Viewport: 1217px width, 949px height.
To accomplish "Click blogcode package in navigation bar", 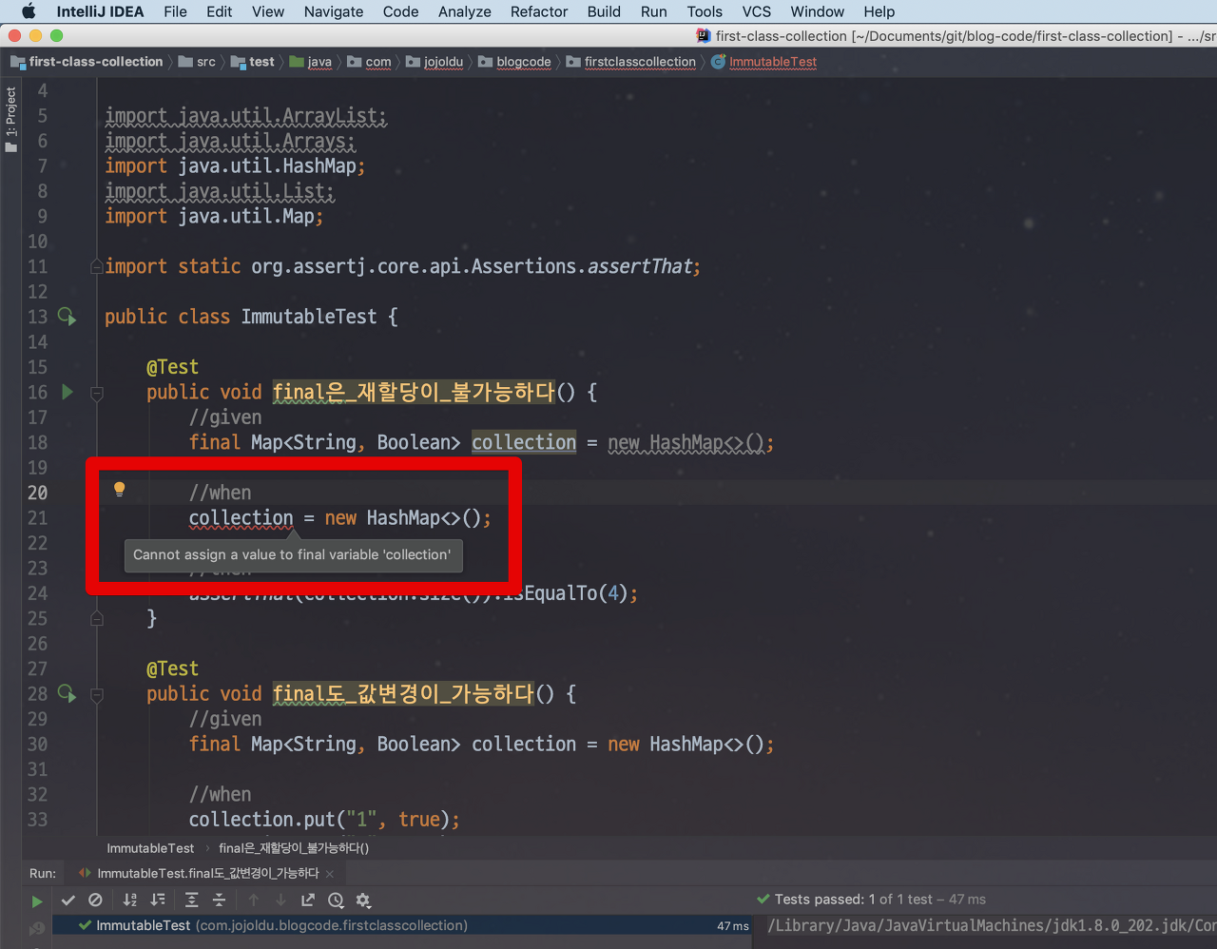I will [514, 62].
